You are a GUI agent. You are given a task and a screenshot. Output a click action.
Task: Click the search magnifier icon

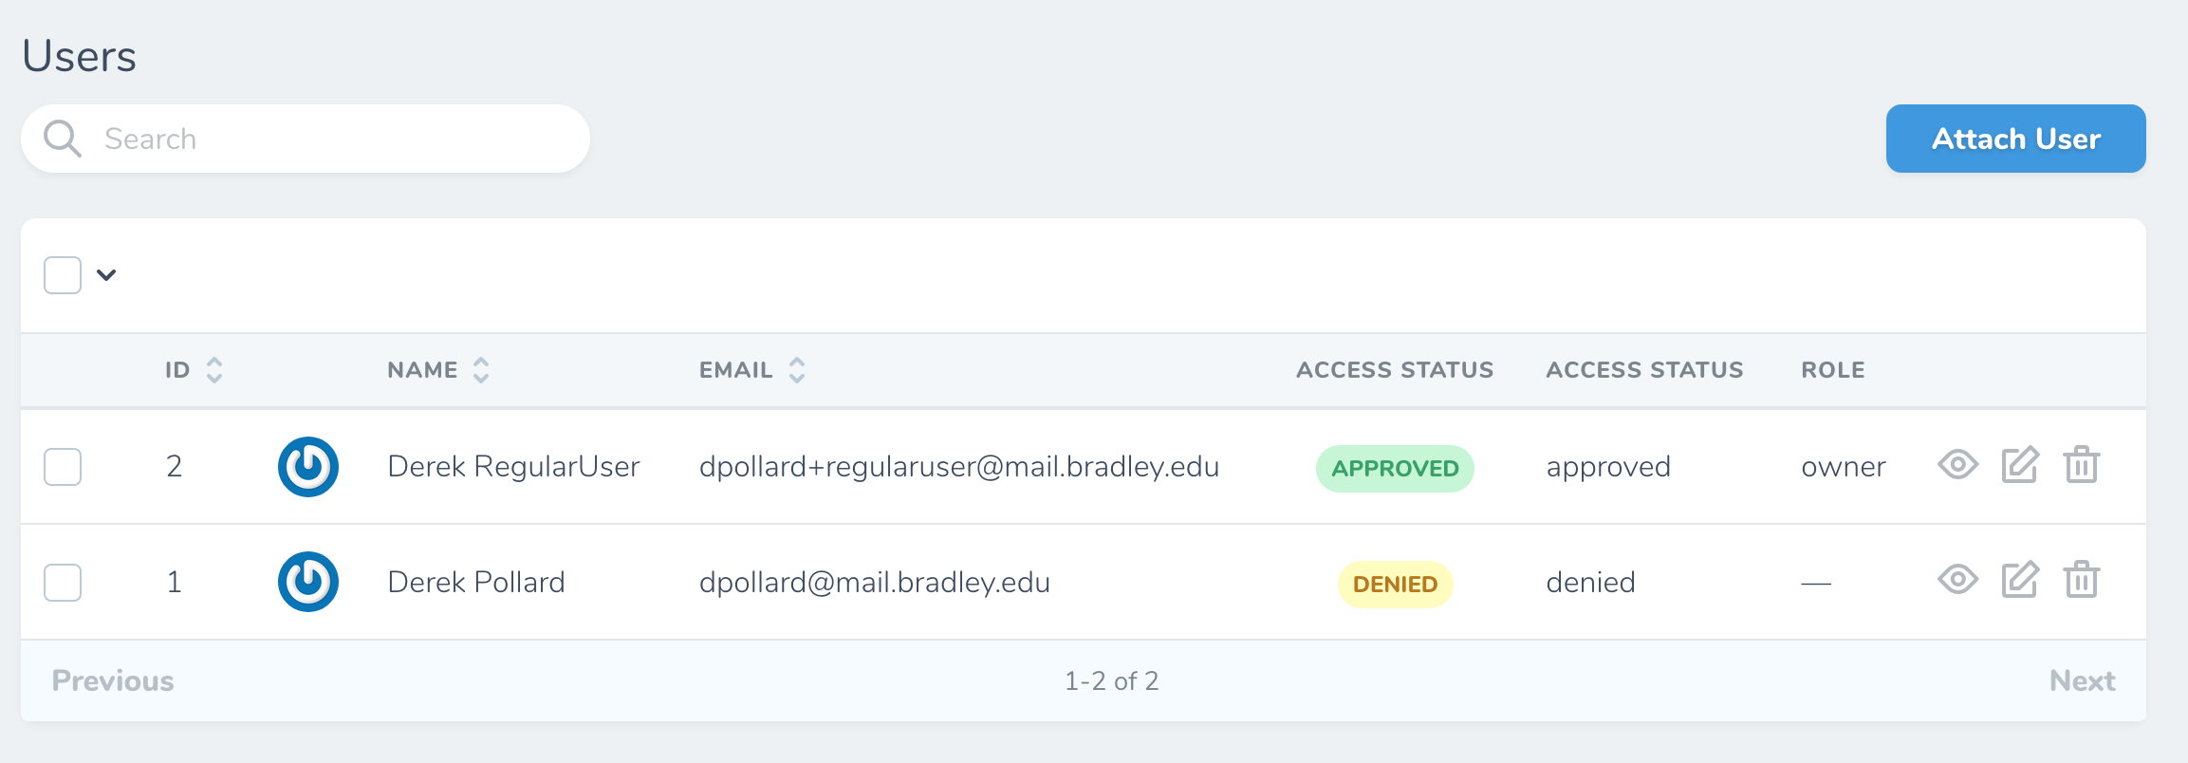61,138
